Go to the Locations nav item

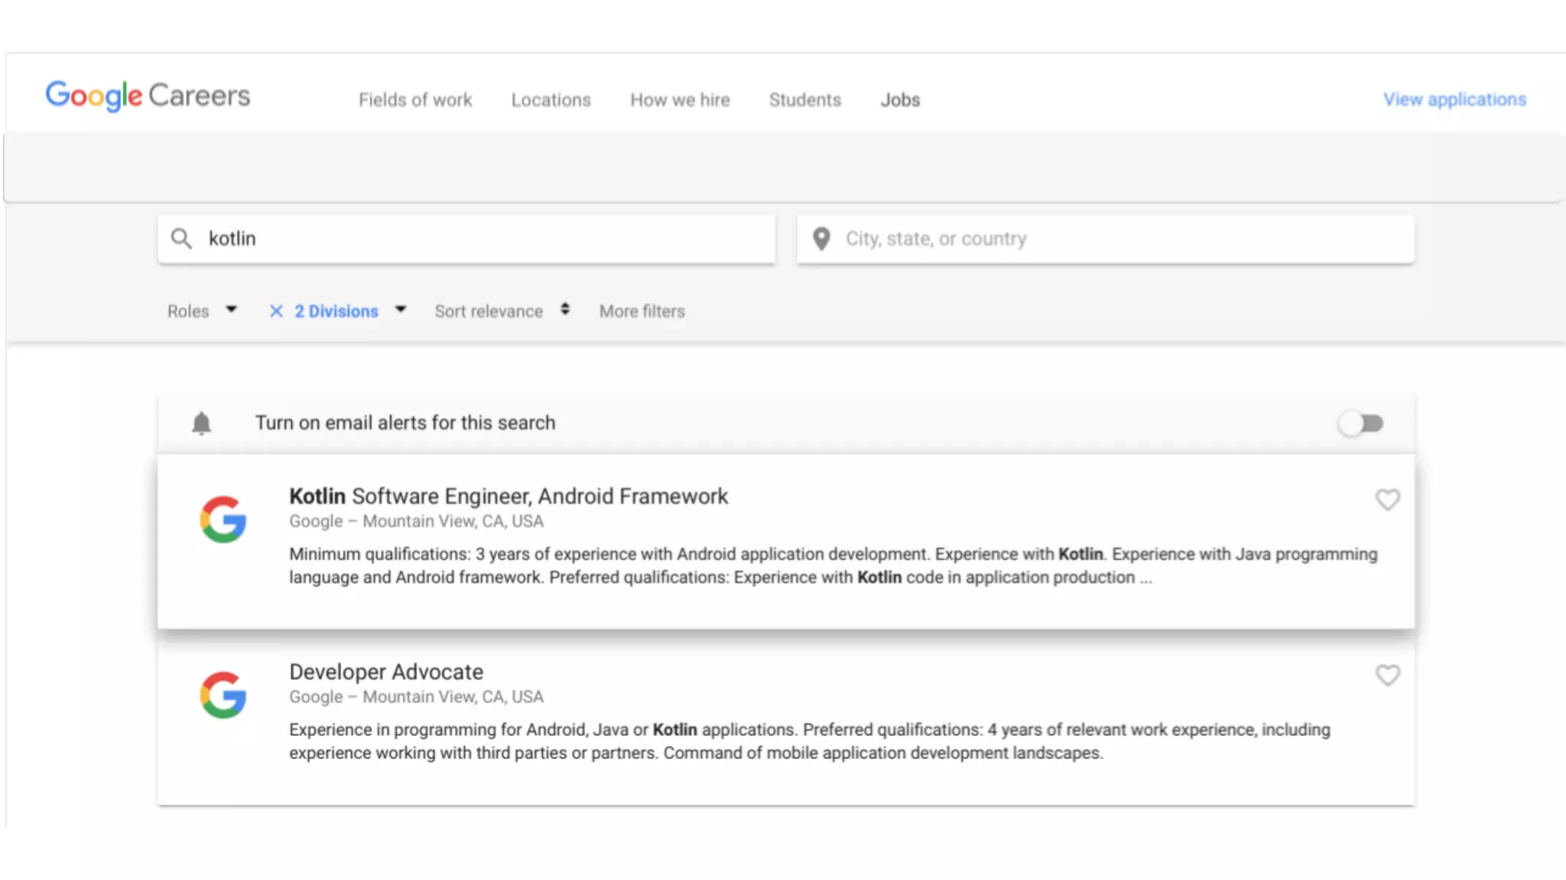pyautogui.click(x=551, y=100)
